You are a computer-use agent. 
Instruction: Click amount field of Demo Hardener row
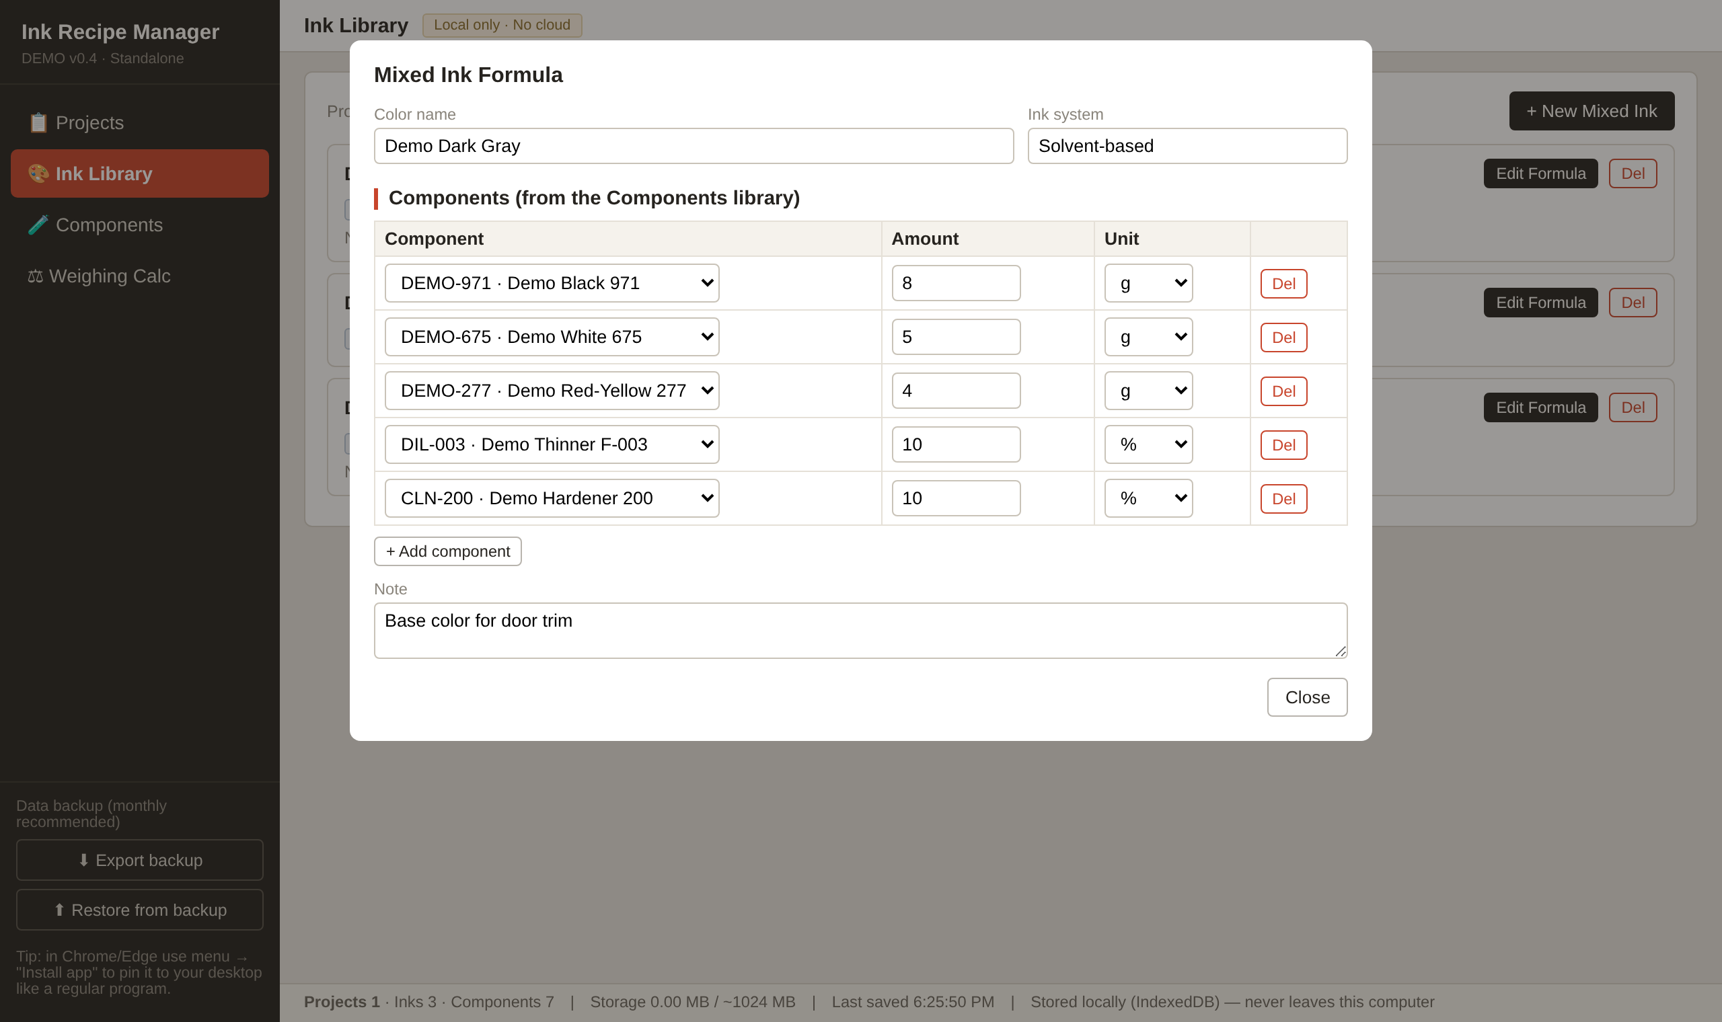pos(956,498)
